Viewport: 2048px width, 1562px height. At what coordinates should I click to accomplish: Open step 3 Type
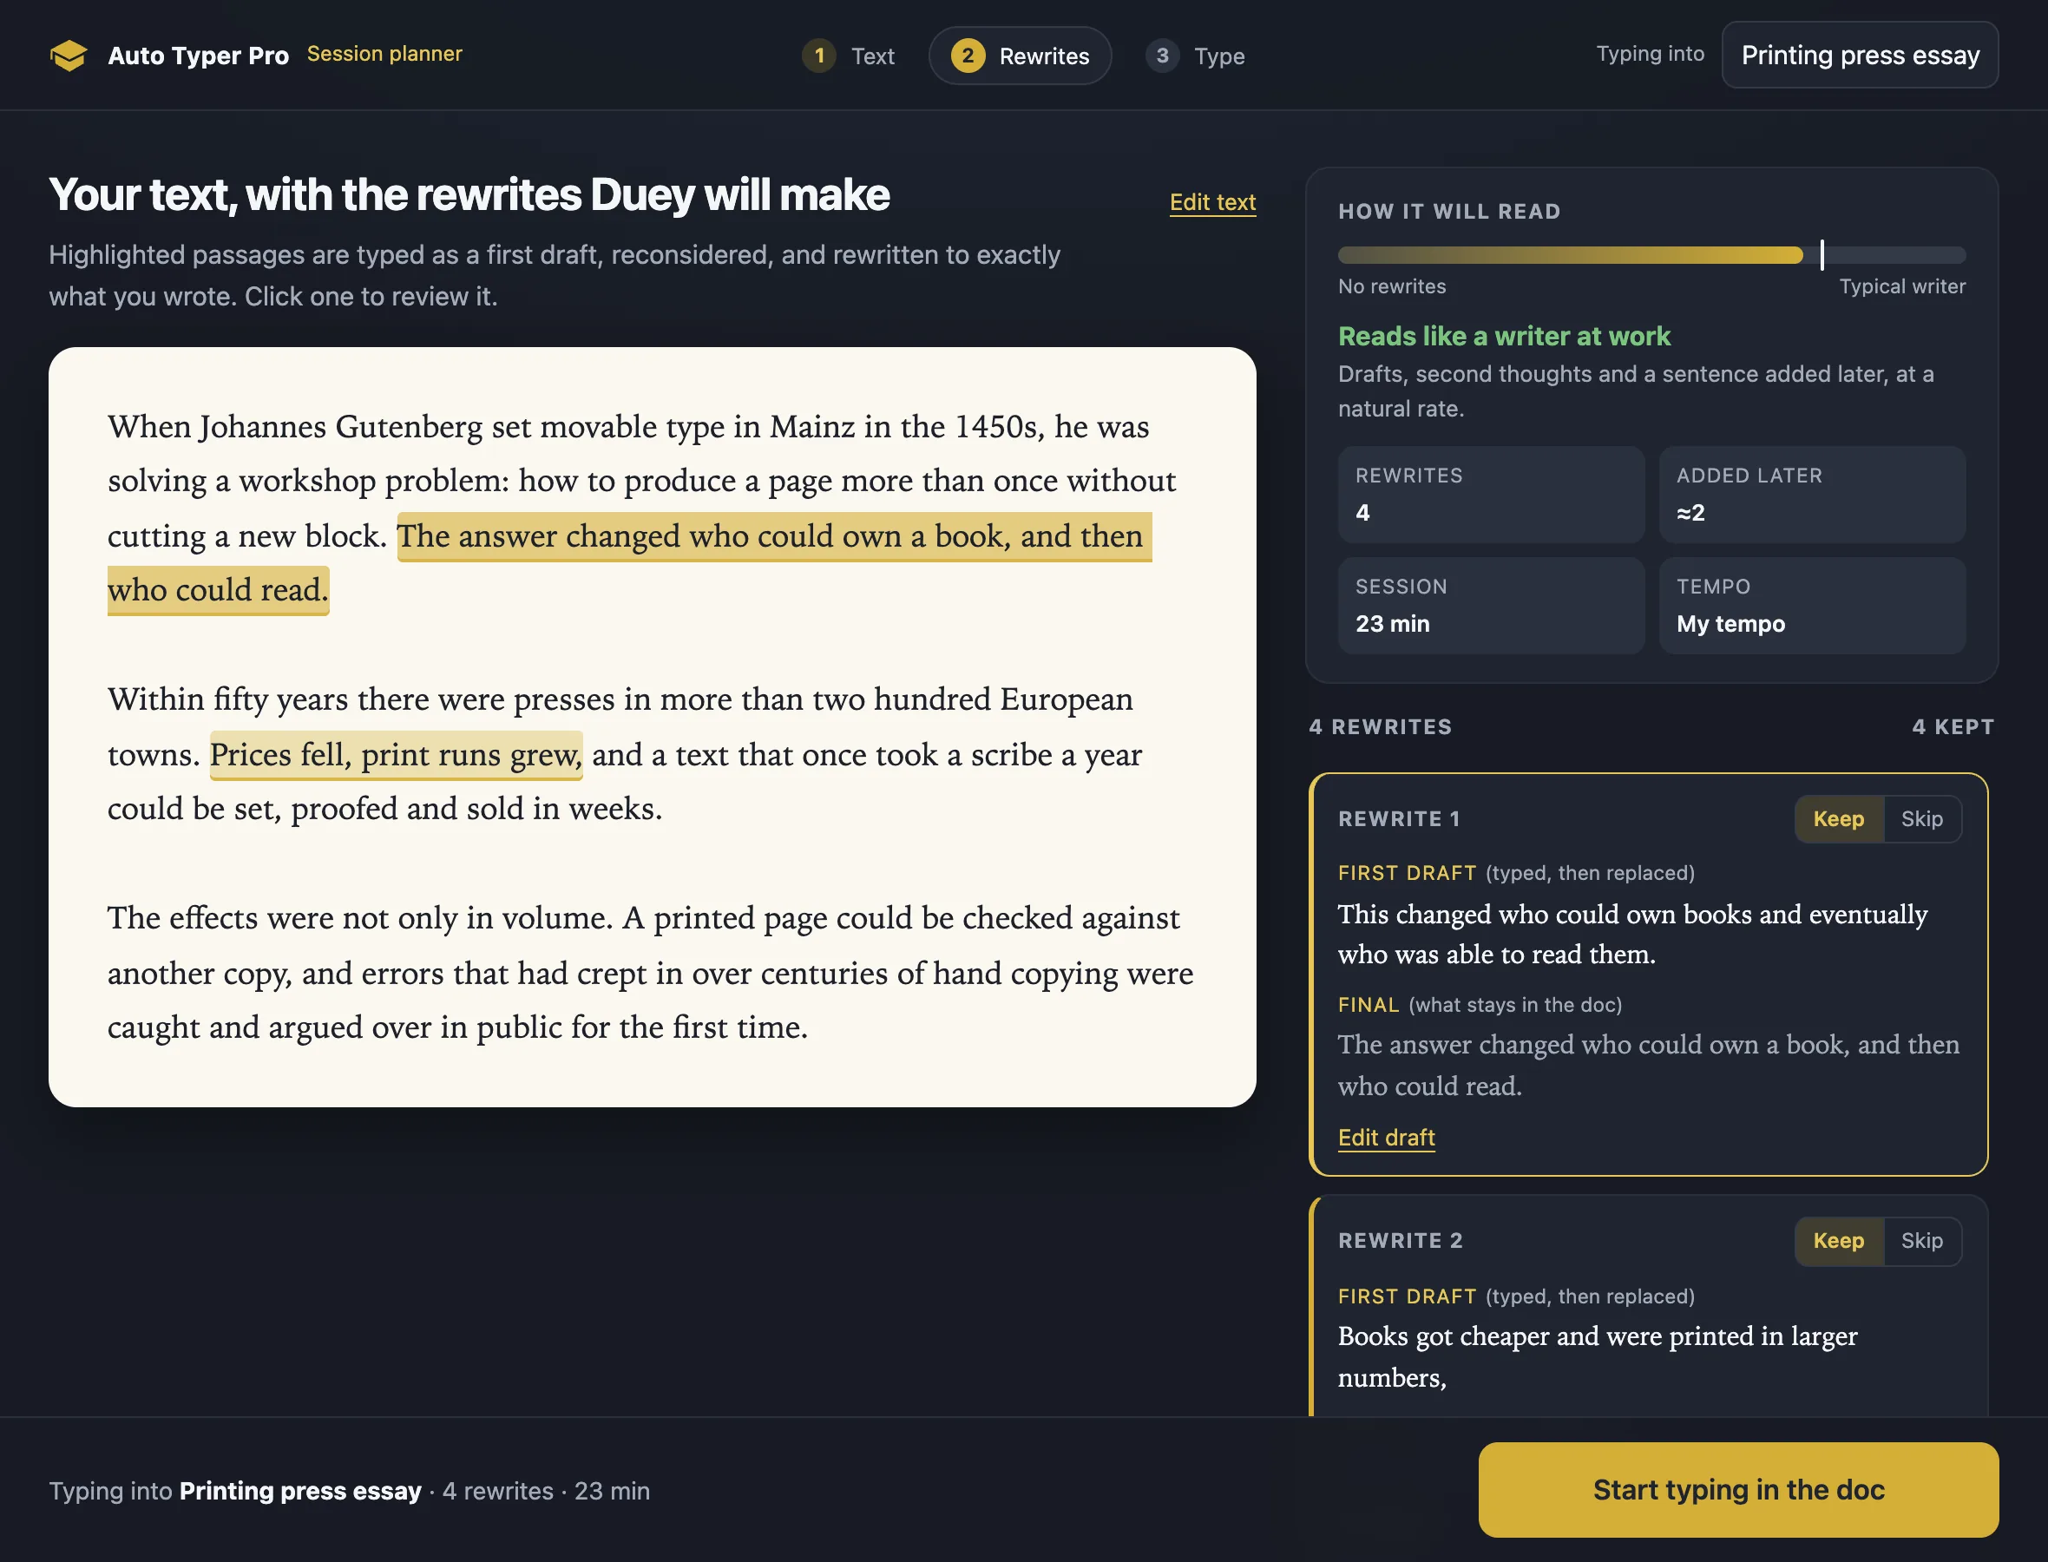1196,56
